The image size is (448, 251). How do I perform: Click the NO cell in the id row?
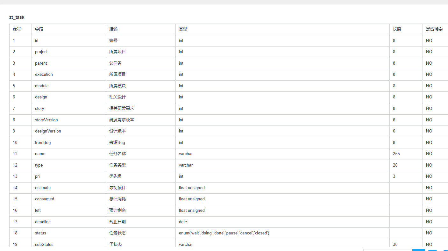click(429, 40)
